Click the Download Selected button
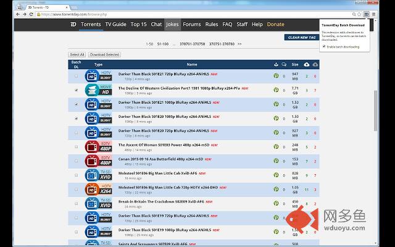 [x=104, y=55]
